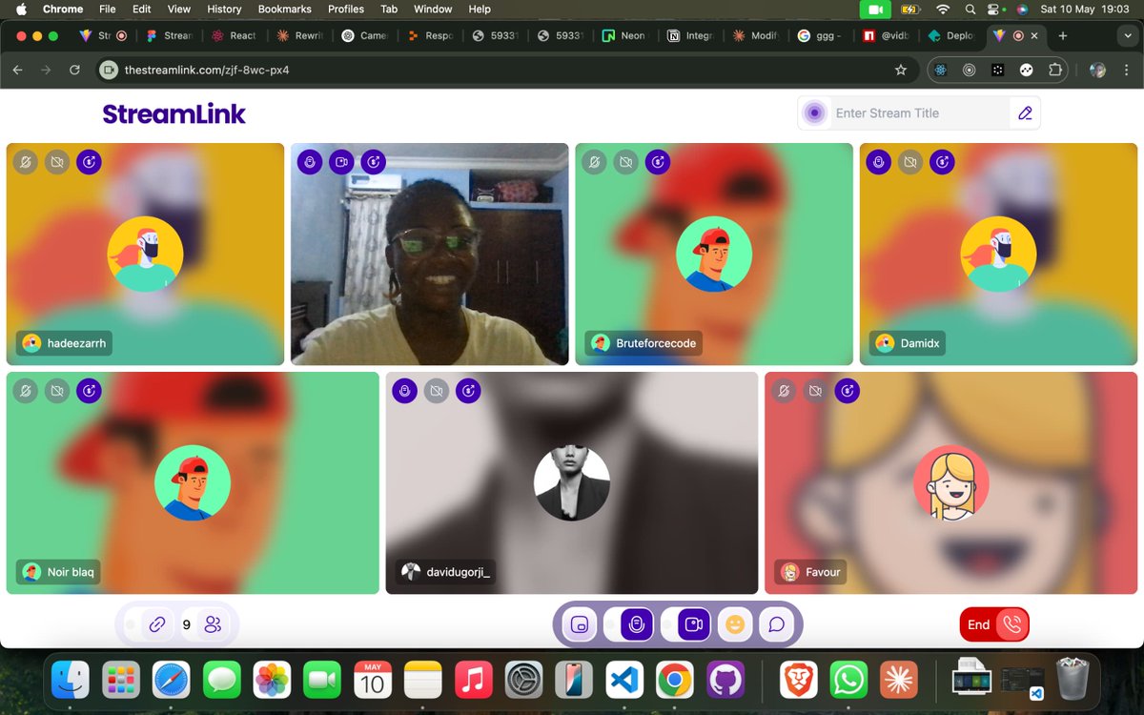Click the tip coin icon on Bruteforcecode's tile

[x=657, y=162]
